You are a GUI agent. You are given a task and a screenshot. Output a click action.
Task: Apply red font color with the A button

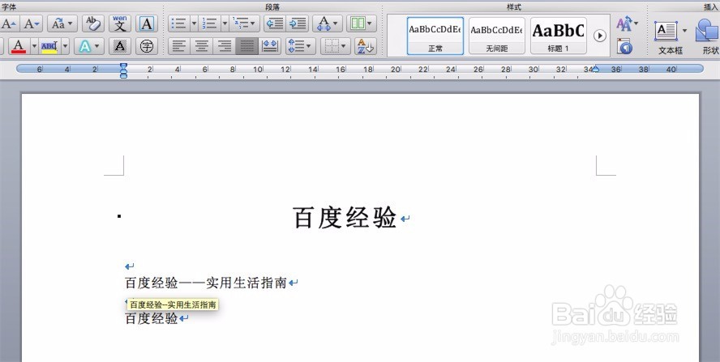19,46
